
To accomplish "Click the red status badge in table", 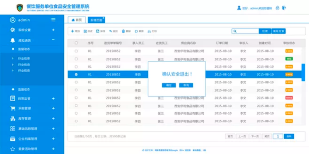I will 289,97.
